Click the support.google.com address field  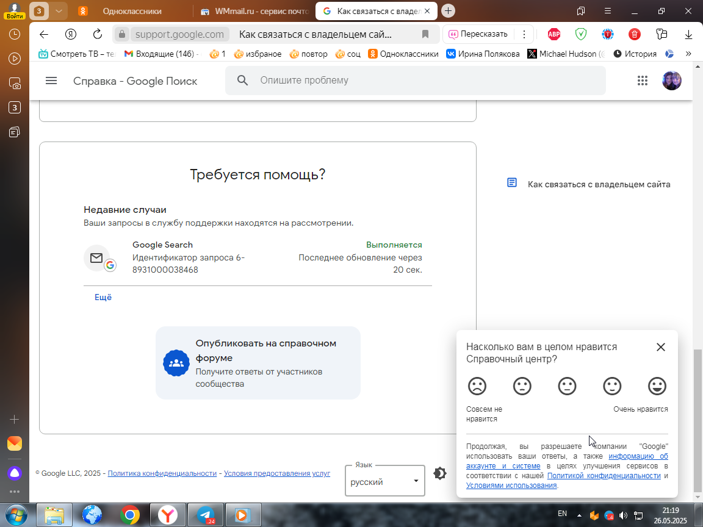tap(179, 35)
